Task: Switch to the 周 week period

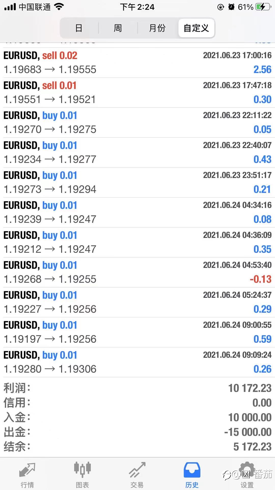Action: [118, 28]
